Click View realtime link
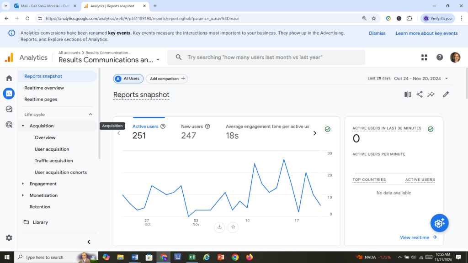Image resolution: width=468 pixels, height=263 pixels. point(419,237)
